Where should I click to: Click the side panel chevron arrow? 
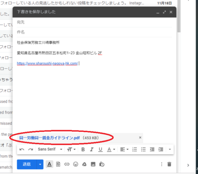click(x=188, y=165)
